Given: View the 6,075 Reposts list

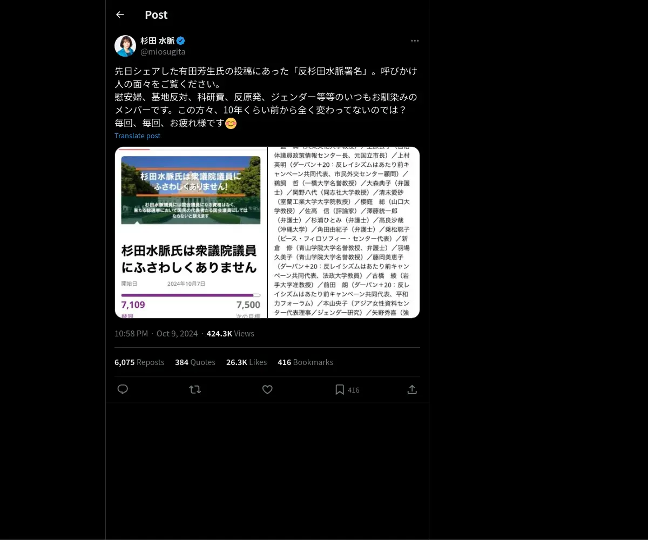Looking at the screenshot, I should point(139,362).
